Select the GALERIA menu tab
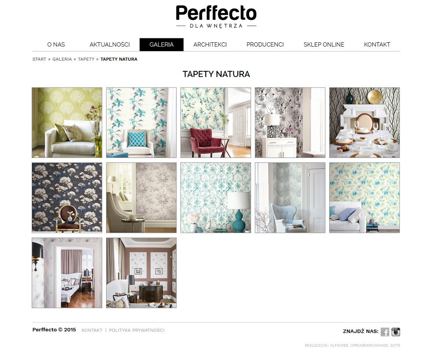Image resolution: width=438 pixels, height=352 pixels. click(x=162, y=44)
